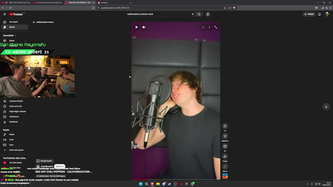
Task: Switch to the INJI - UNTZ UNTZ tab
Action: [x=16, y=3]
